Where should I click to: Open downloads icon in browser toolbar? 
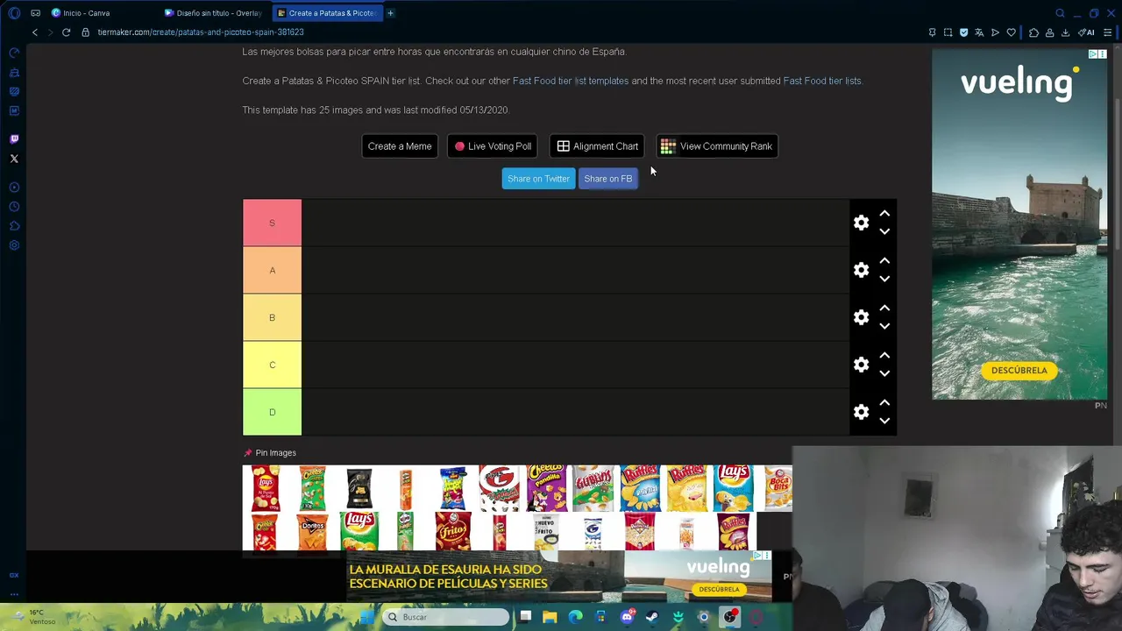coord(1065,32)
